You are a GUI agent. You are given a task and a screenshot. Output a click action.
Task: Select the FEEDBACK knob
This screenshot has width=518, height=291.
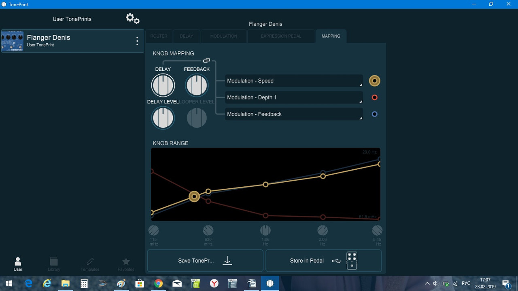197,85
